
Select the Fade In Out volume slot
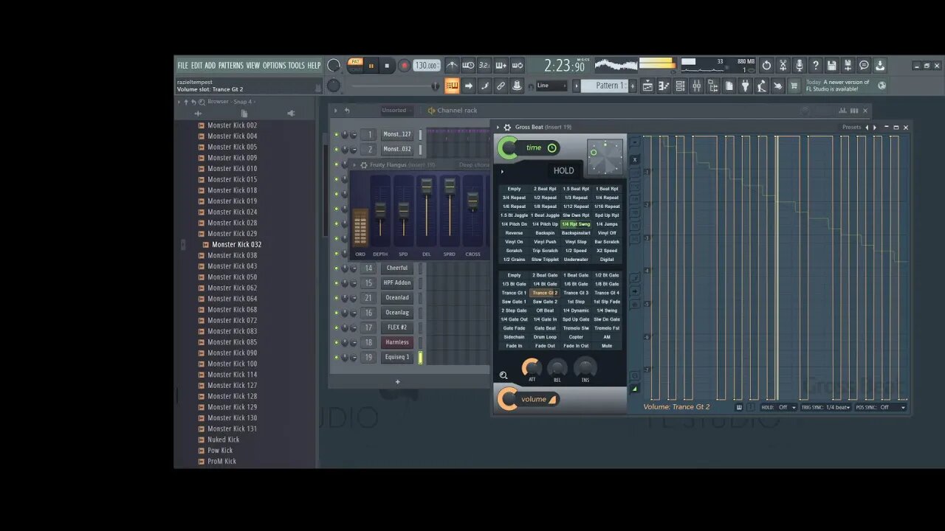pyautogui.click(x=576, y=346)
